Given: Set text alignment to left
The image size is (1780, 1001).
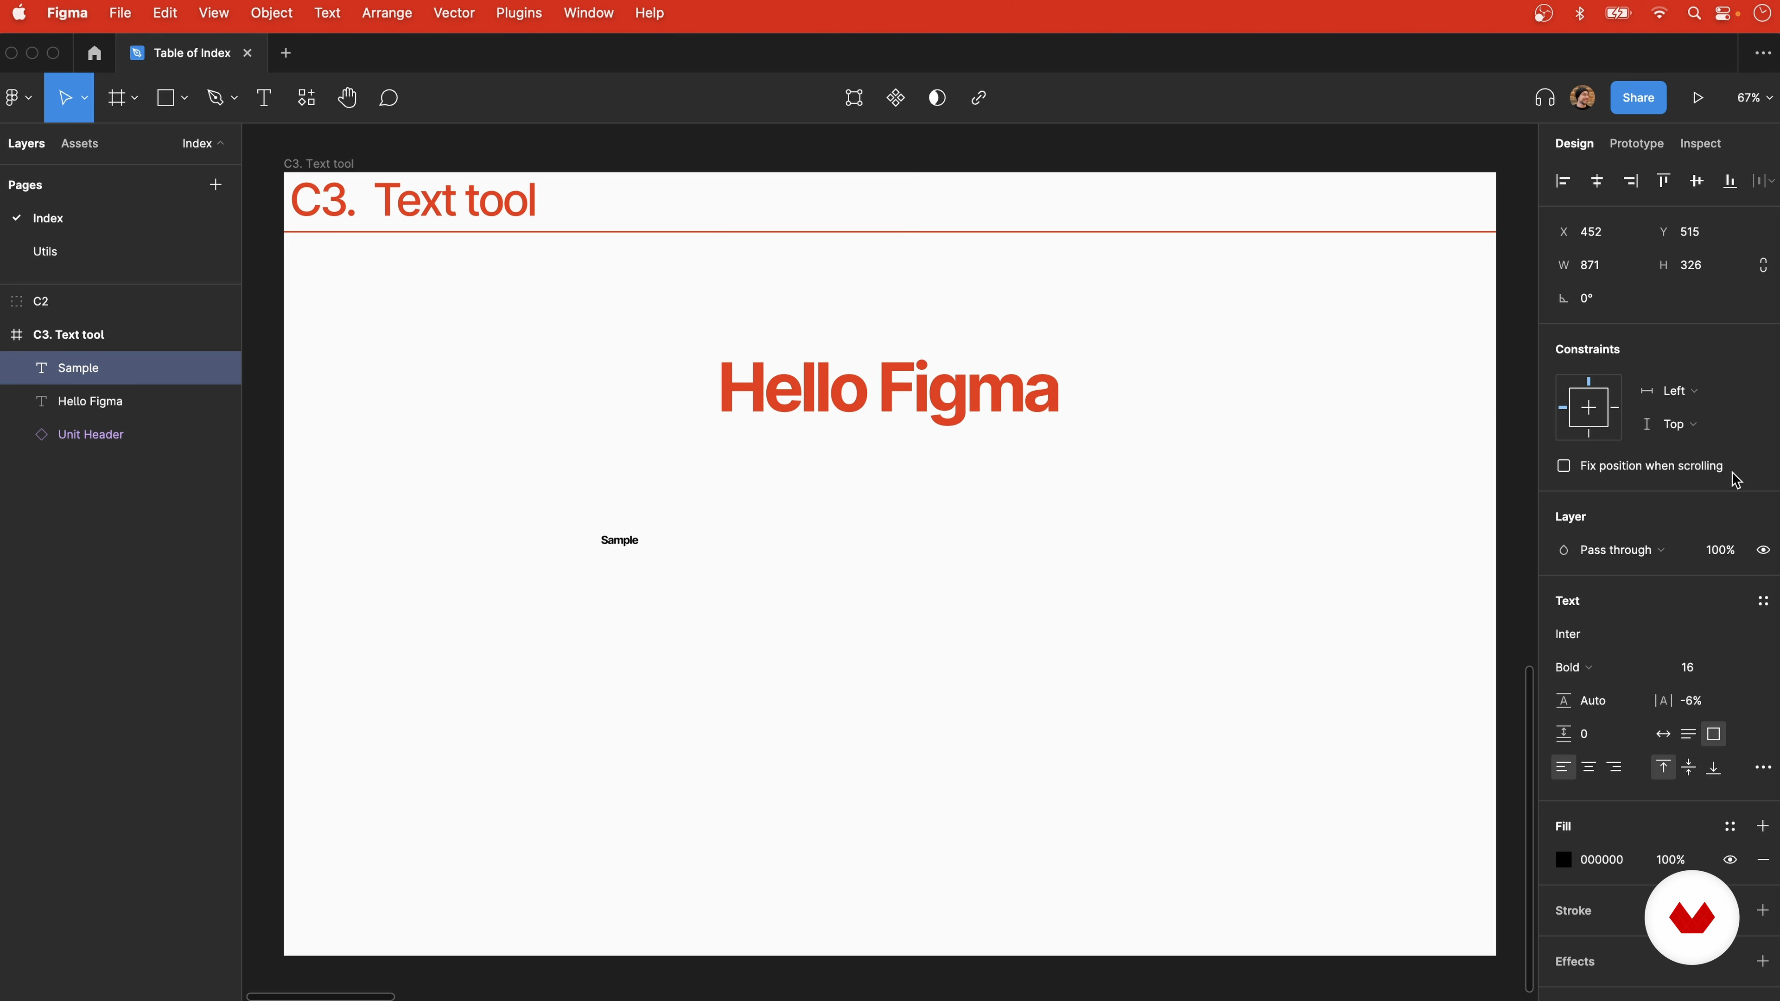Looking at the screenshot, I should (1564, 767).
